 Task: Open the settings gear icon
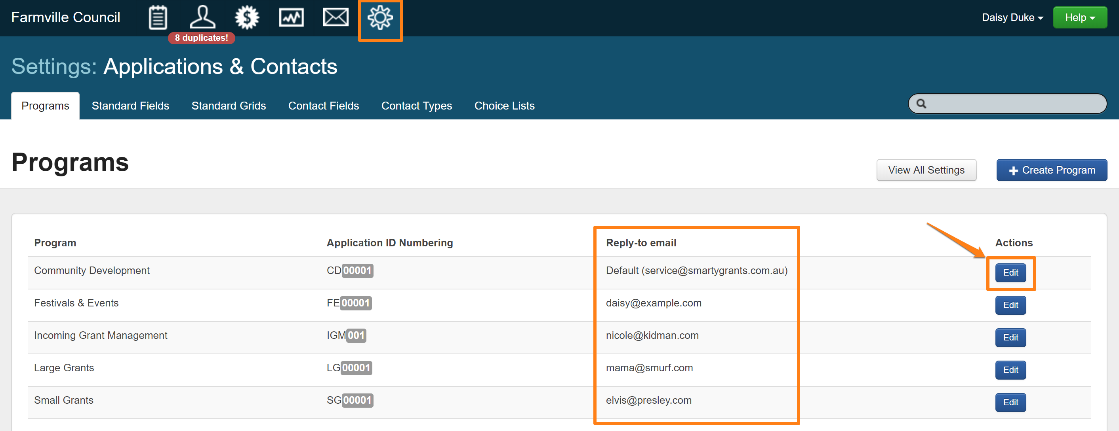[380, 18]
